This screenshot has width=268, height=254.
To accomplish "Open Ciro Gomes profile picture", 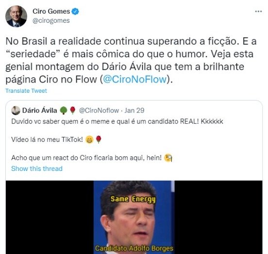I will coord(16,16).
